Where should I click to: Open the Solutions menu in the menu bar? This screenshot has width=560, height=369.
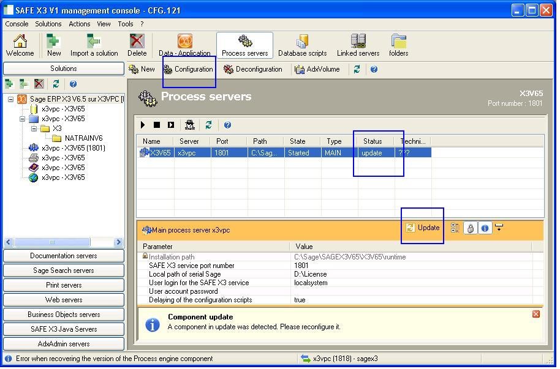click(48, 24)
